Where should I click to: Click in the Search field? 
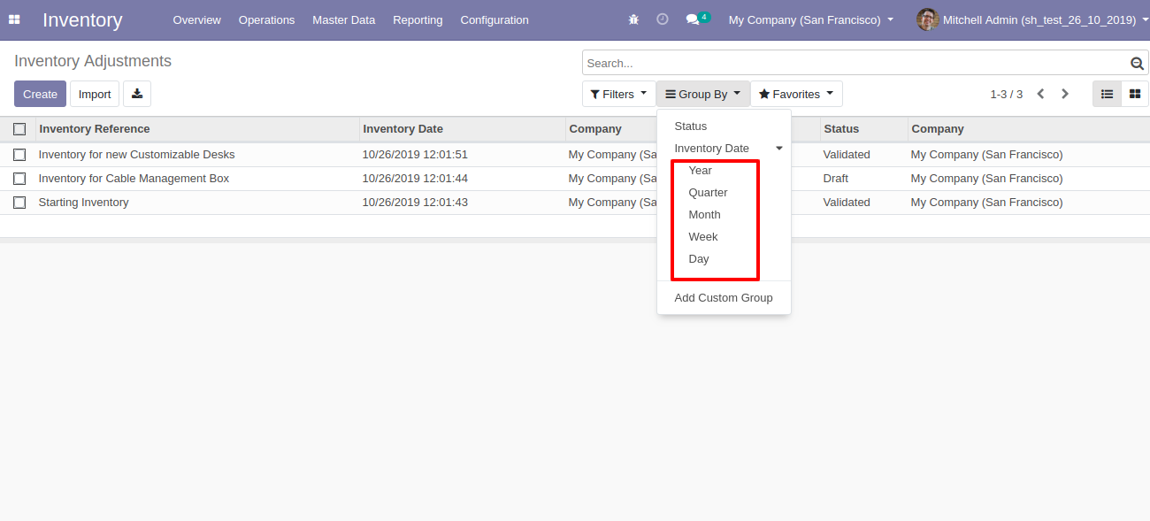click(856, 64)
